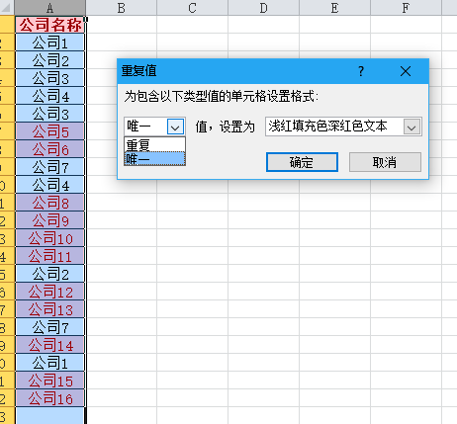Click the cell containing 公司16
Screen dimensions: 457x424
[50, 398]
